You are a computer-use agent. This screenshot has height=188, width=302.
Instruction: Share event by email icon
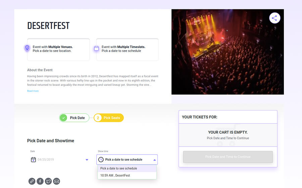pos(57,181)
